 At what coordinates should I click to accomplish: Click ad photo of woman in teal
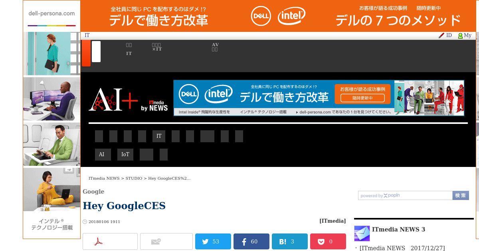click(51, 53)
